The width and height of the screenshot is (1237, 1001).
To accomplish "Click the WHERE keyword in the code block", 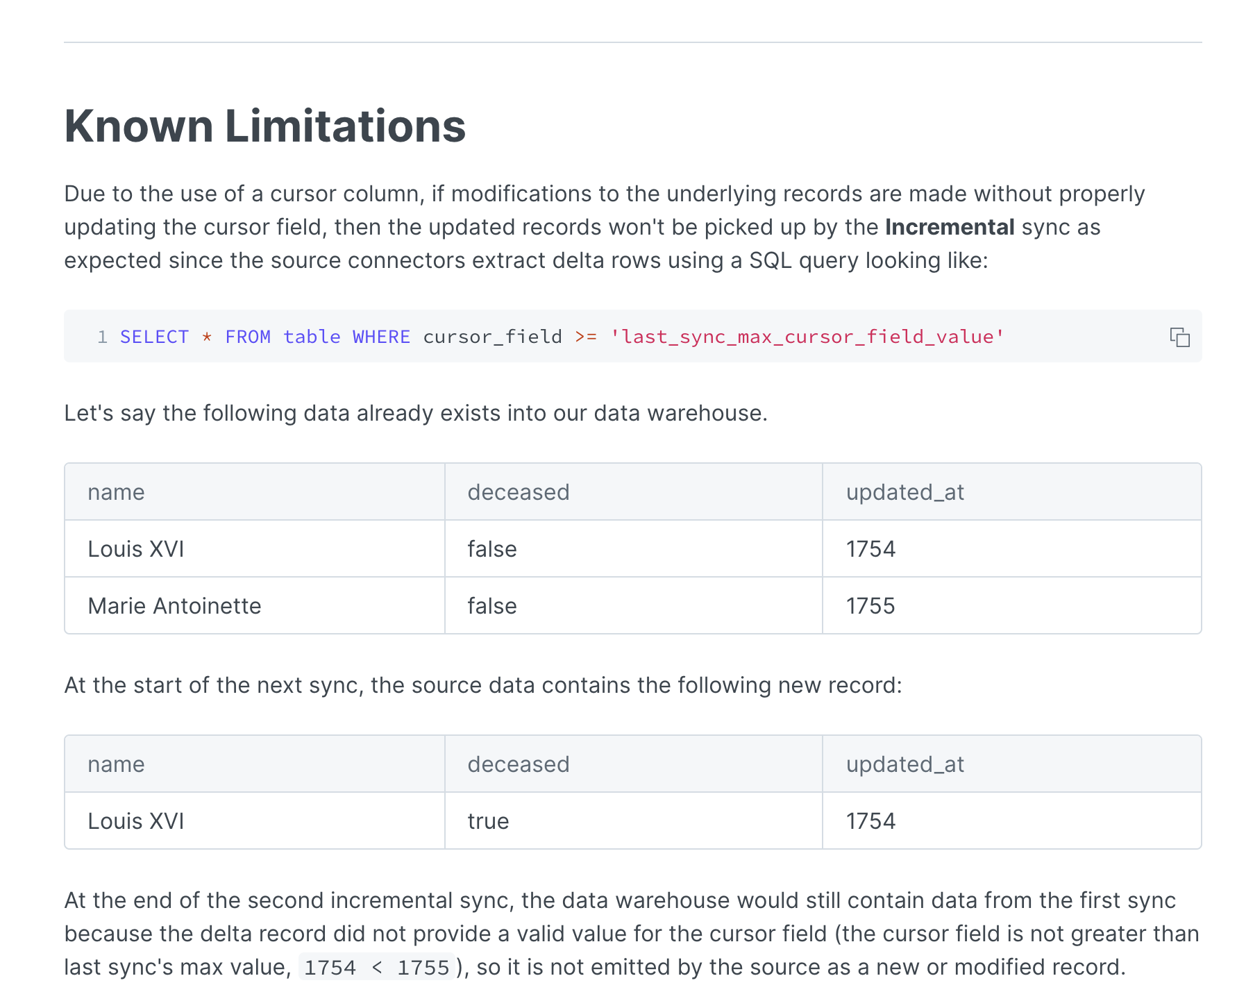I will pos(380,337).
